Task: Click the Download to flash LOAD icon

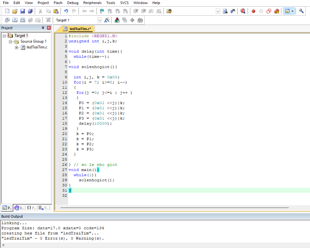Action: click(x=48, y=20)
